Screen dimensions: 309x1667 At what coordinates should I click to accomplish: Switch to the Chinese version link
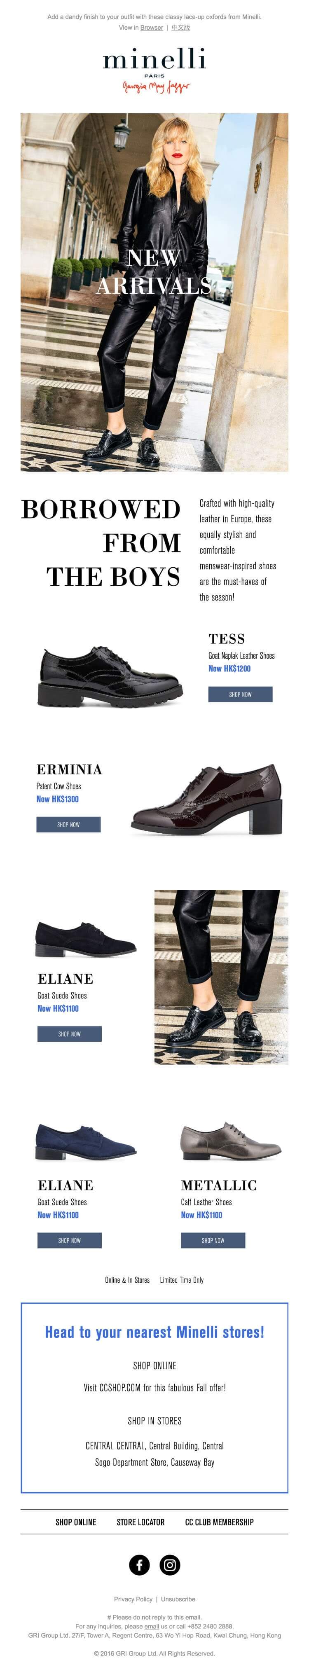(181, 28)
